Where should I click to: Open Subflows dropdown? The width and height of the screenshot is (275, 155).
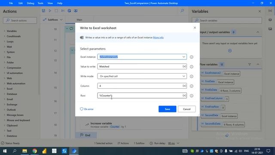[x=53, y=20]
